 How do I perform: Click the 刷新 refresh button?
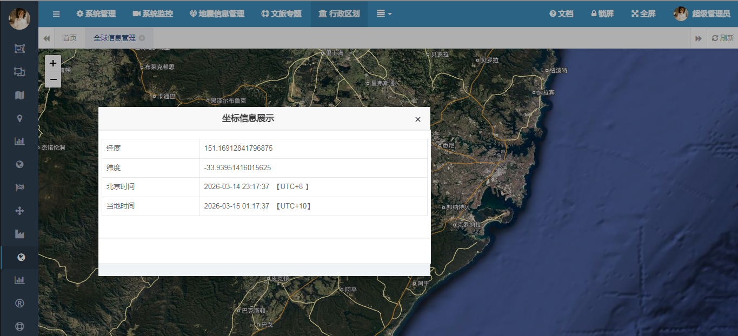pyautogui.click(x=723, y=38)
